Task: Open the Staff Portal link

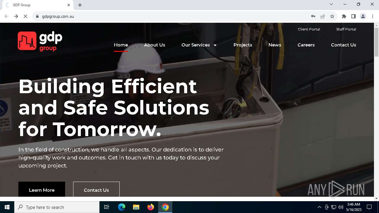Action: click(346, 29)
